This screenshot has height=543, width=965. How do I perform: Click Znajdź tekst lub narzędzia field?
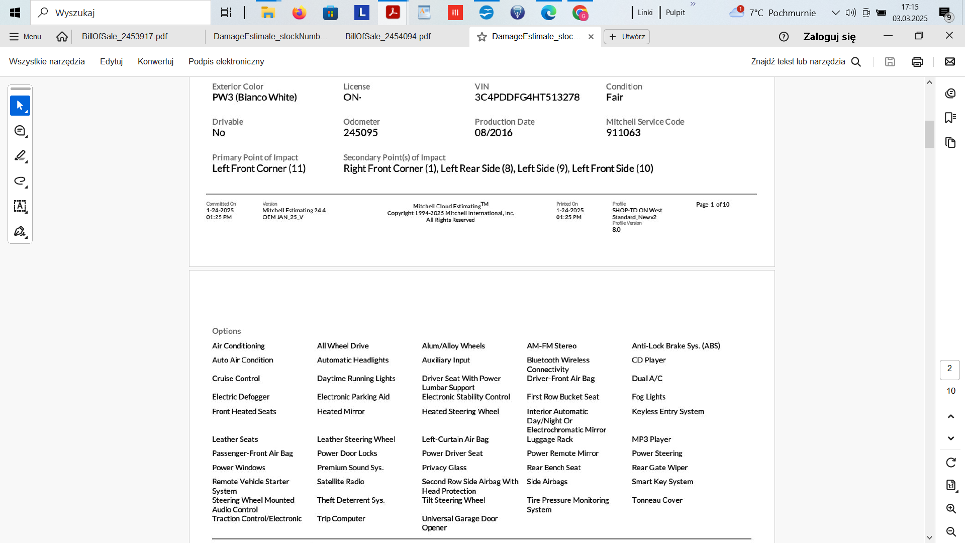point(798,61)
